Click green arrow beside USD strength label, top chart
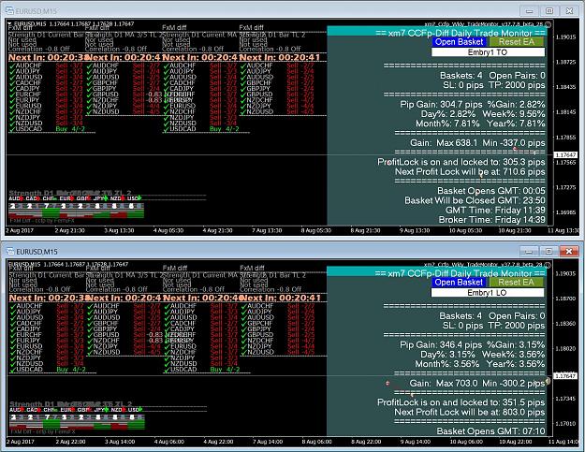Screen dimensions: 585x452 pyautogui.click(x=139, y=198)
